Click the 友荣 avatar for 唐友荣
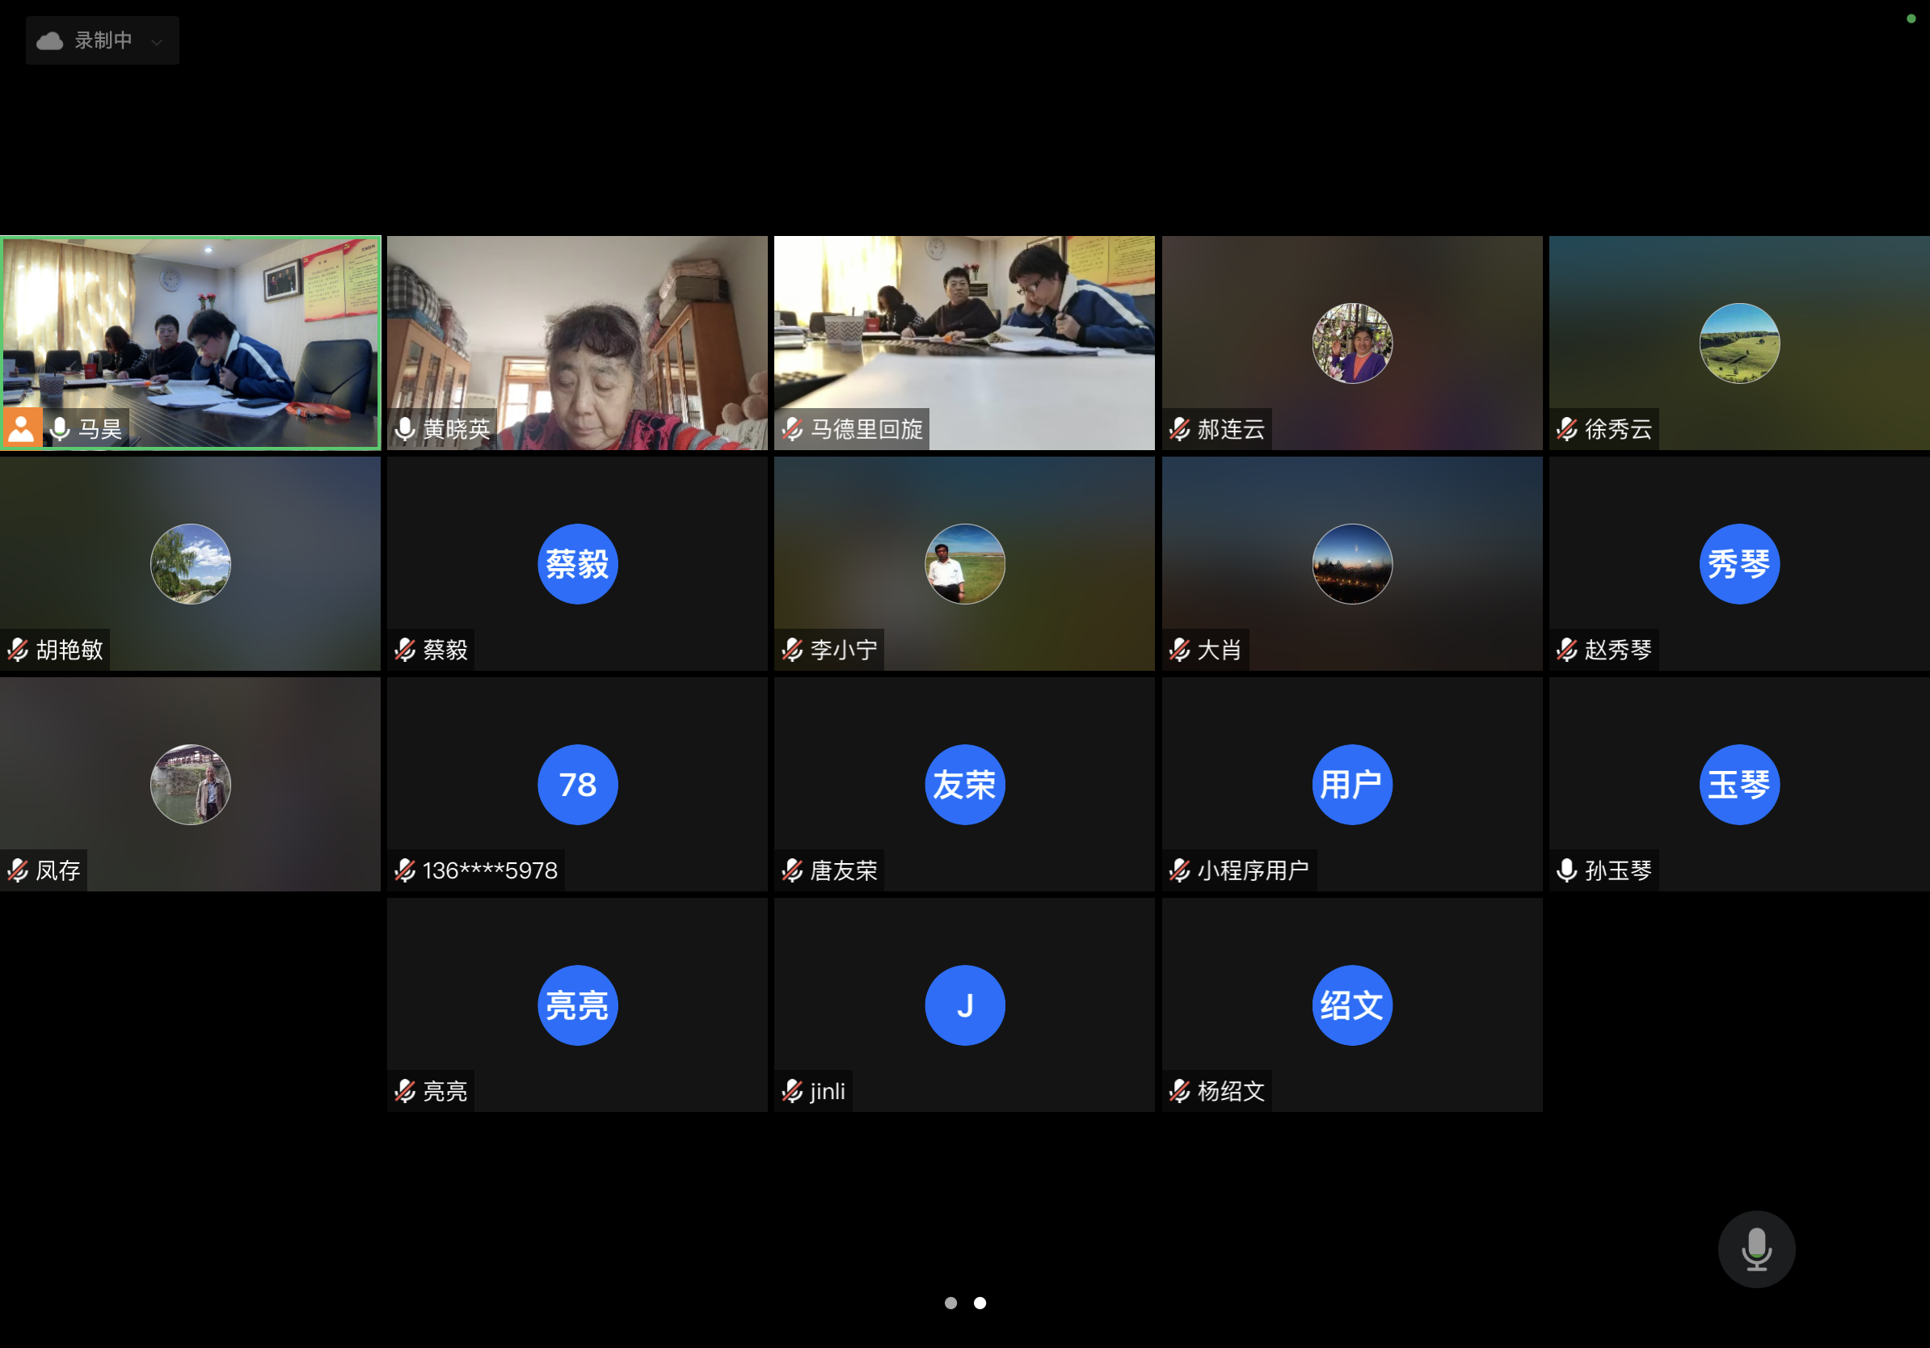The image size is (1930, 1348). point(964,784)
